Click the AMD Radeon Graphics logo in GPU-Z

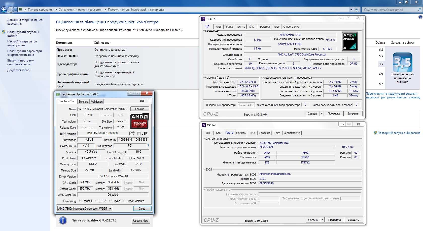tap(140, 121)
